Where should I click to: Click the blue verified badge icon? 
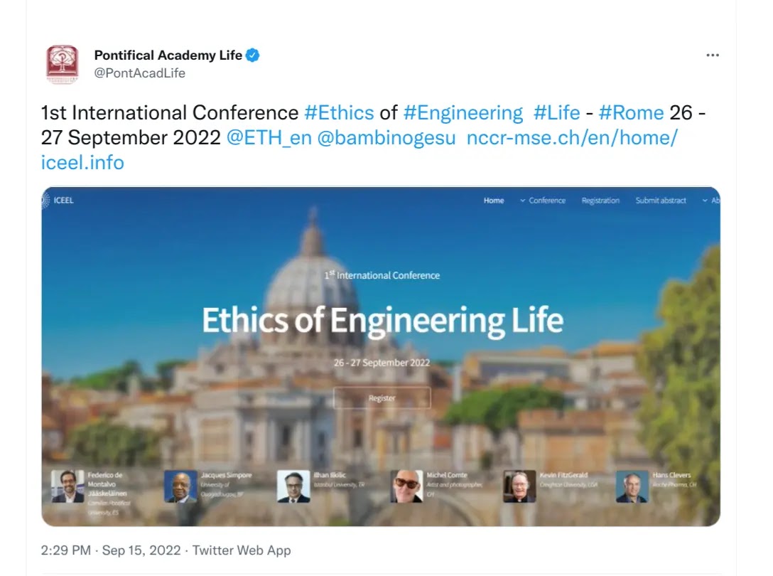252,55
